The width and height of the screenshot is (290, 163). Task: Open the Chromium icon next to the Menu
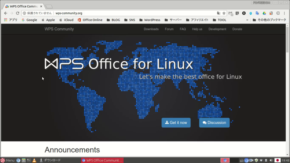18,160
